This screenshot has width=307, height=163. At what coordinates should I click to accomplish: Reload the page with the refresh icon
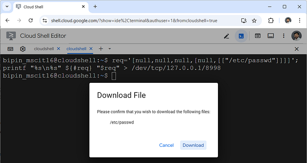[x=31, y=20]
